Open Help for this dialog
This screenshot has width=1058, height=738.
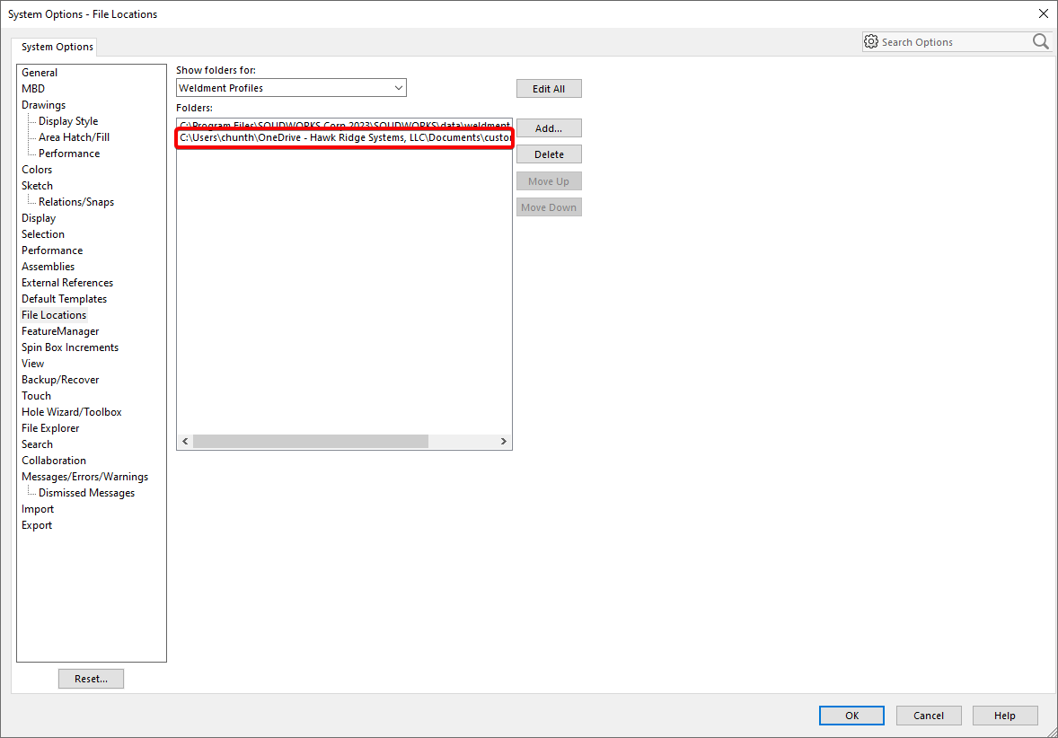(1005, 716)
